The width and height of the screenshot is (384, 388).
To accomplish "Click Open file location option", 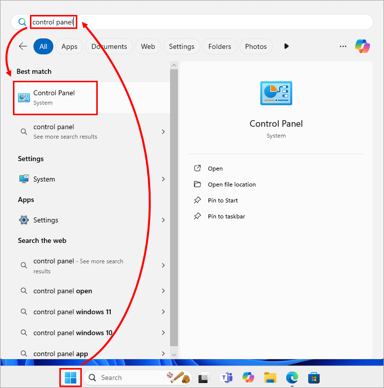I will click(231, 185).
